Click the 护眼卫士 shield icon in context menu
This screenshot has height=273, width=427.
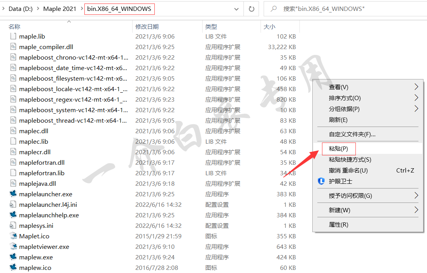coord(321,181)
